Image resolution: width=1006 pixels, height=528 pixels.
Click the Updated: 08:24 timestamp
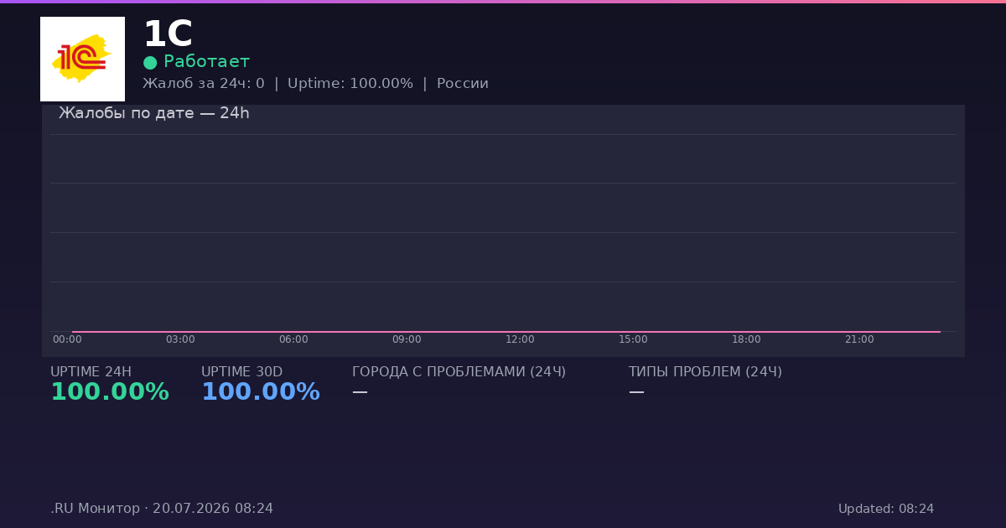pyautogui.click(x=886, y=510)
